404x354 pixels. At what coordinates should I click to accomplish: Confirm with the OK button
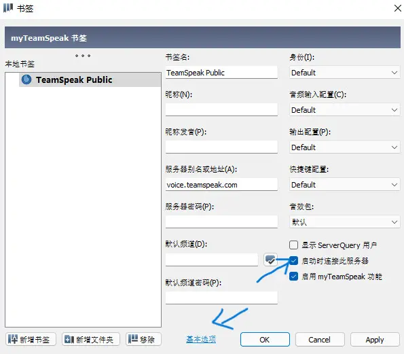(265, 339)
